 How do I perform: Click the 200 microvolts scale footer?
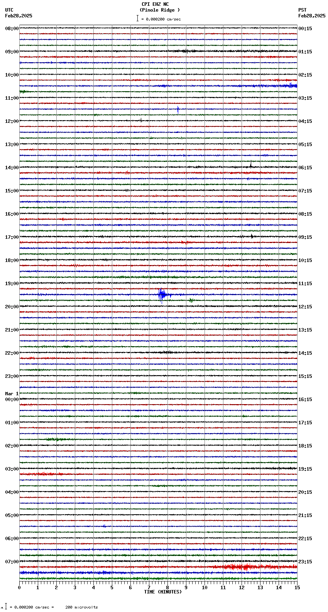[81, 607]
